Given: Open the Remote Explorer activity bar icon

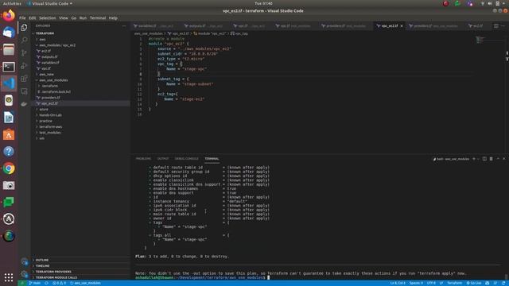Looking at the screenshot, I should click(24, 91).
